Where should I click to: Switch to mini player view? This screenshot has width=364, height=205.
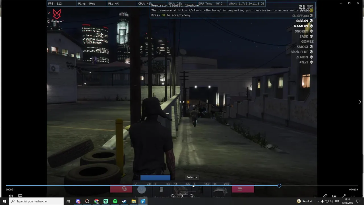pyautogui.click(x=334, y=196)
